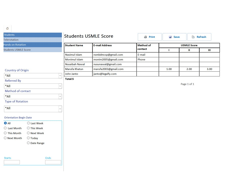The width and height of the screenshot is (251, 188).
Task: Click the janto@legalfy.com email cell
Action: pos(114,74)
